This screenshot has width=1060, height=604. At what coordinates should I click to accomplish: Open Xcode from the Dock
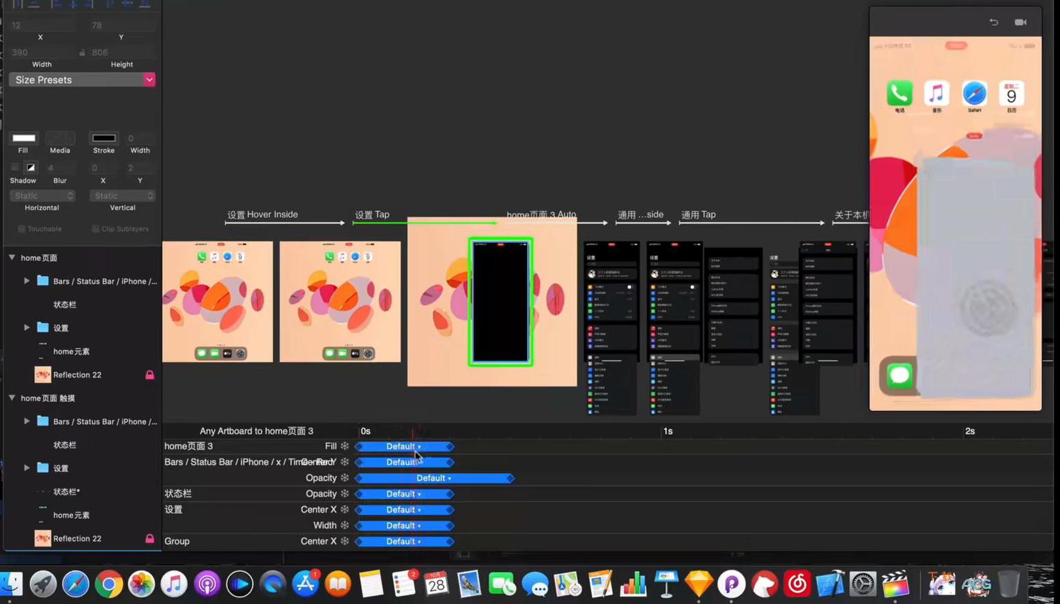pyautogui.click(x=830, y=584)
